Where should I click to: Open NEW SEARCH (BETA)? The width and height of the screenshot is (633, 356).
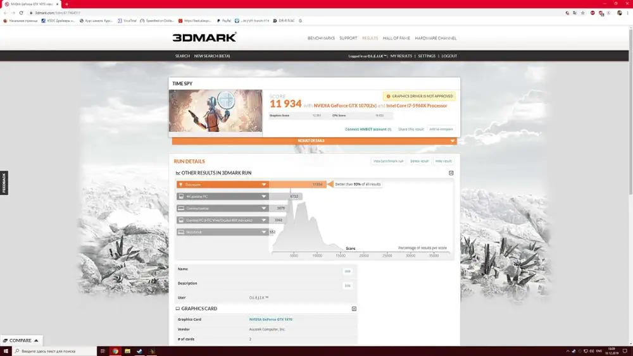click(x=212, y=56)
